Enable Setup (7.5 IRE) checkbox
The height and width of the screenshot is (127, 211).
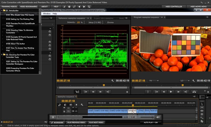[87, 22]
